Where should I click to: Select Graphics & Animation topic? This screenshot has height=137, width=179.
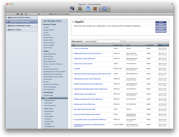(51, 69)
